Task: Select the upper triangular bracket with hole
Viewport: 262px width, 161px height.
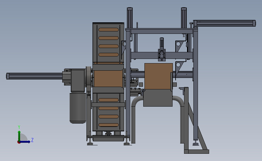Action: coord(180,46)
